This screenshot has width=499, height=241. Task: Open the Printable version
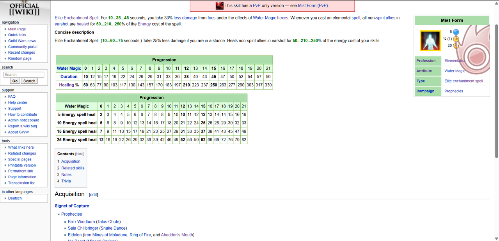point(22,165)
